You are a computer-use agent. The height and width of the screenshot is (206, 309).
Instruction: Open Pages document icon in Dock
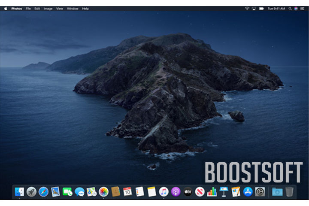coord(236,191)
